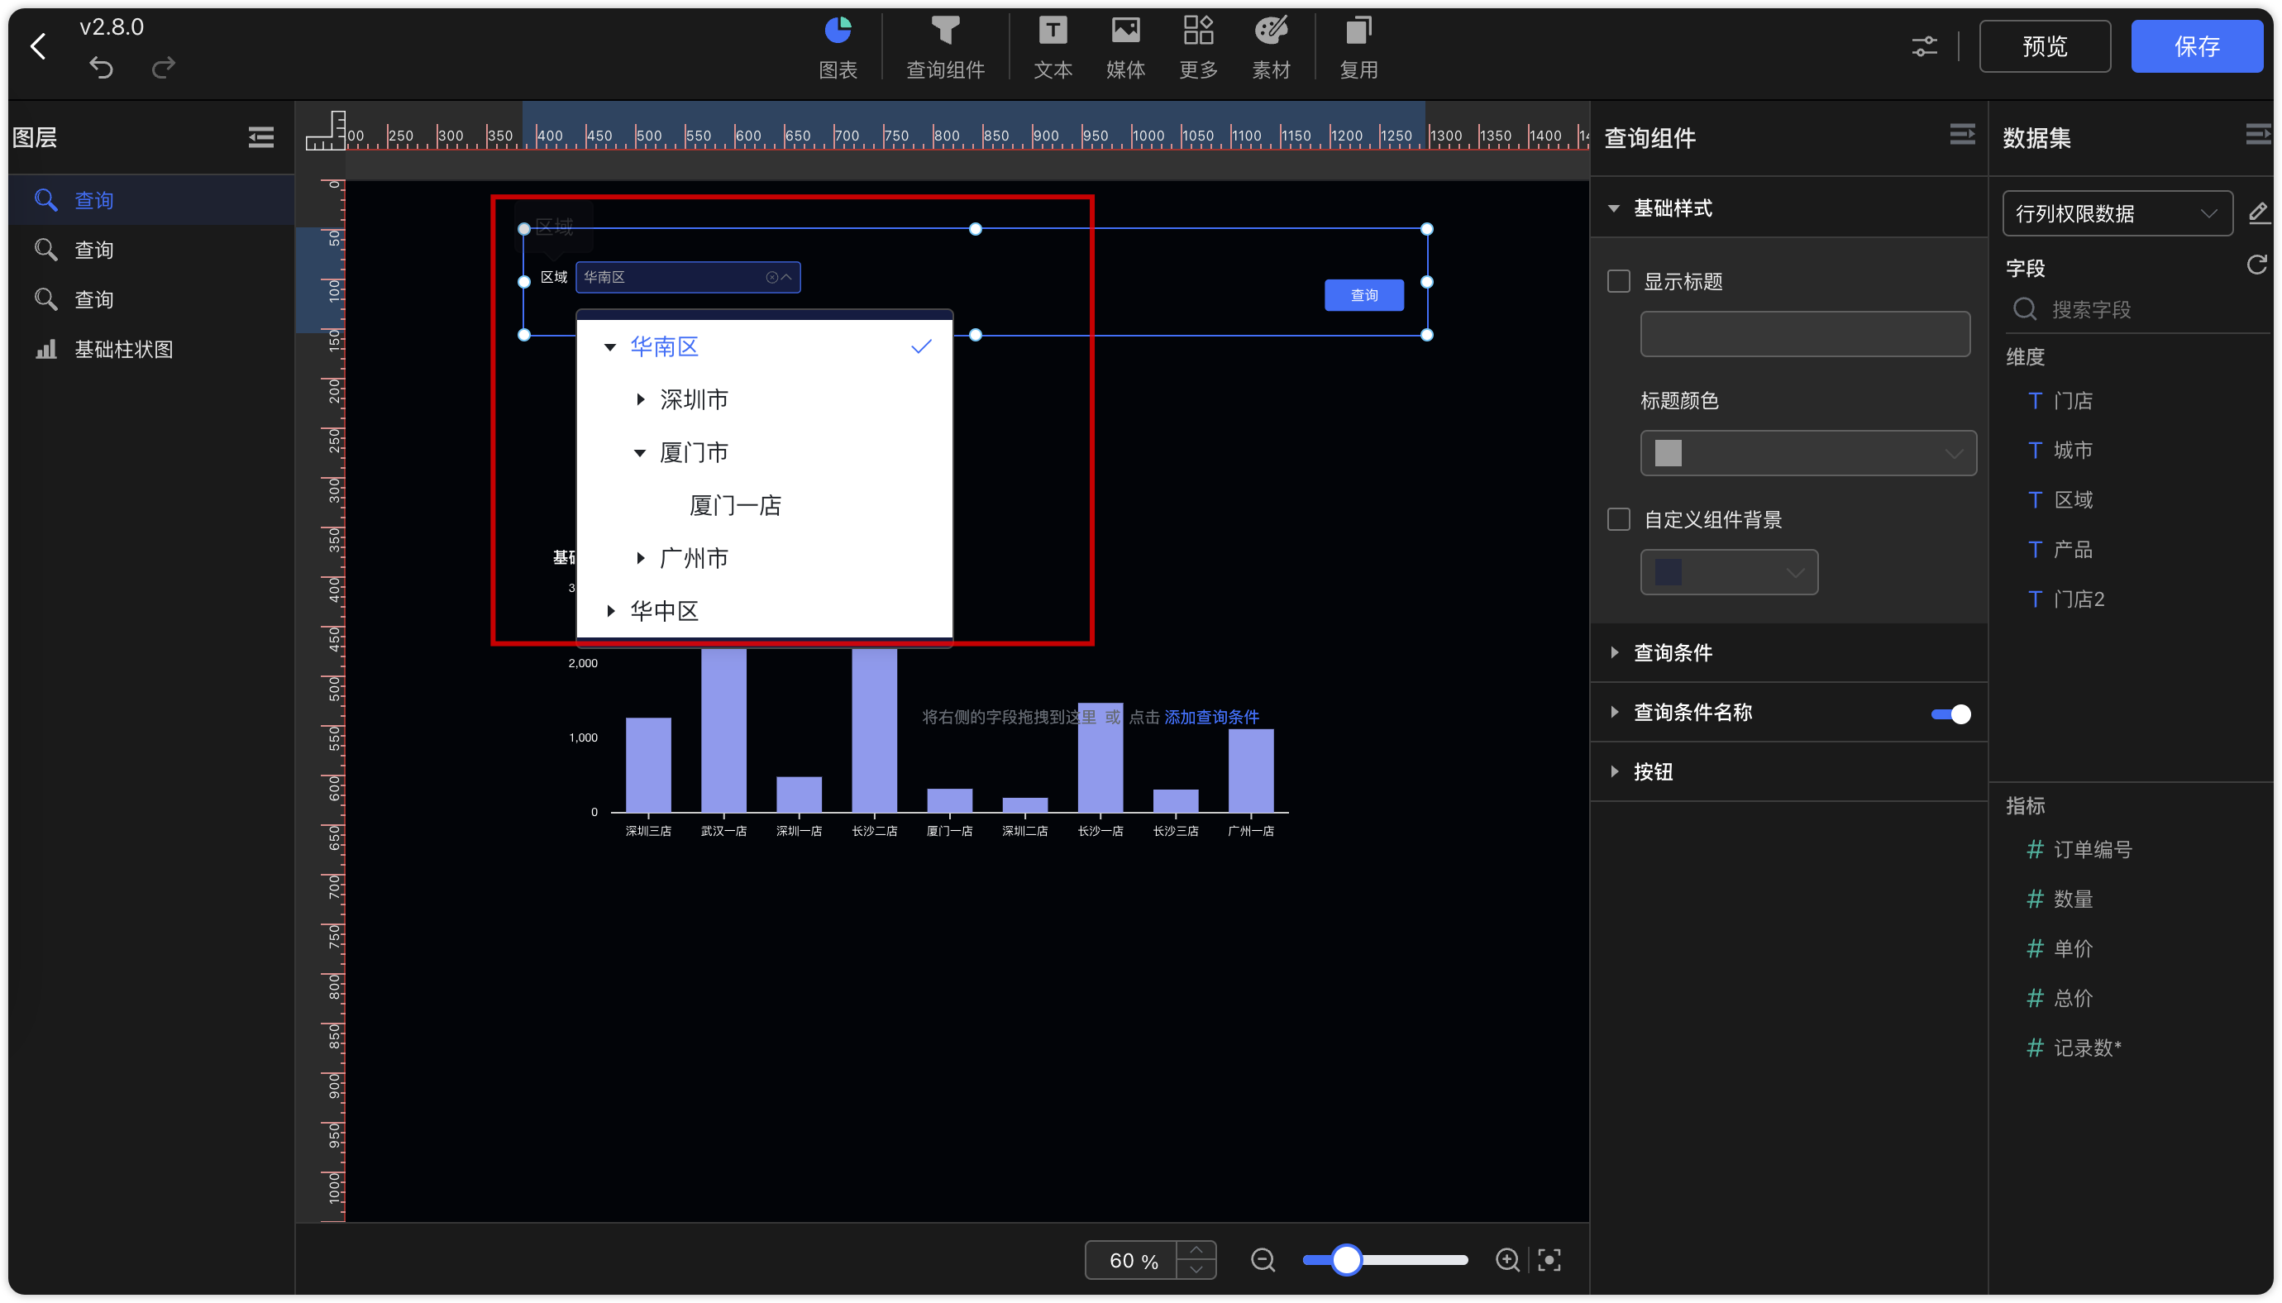Expand the 广州市 tree node
Image resolution: width=2282 pixels, height=1303 pixels.
pyautogui.click(x=640, y=558)
